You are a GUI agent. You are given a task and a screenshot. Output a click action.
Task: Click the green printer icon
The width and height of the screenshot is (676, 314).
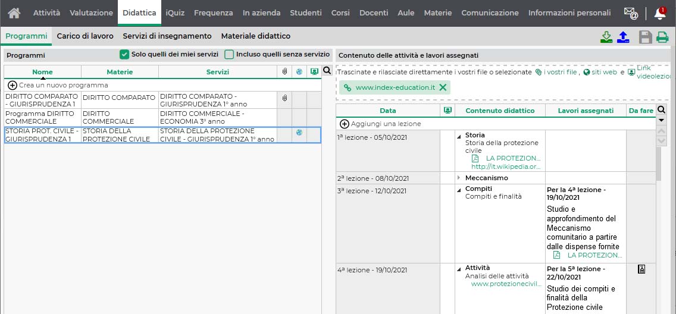tap(662, 37)
